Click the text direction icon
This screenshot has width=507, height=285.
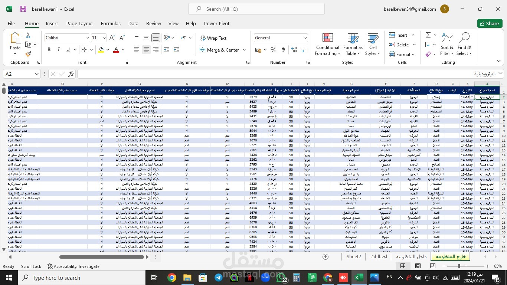point(183,38)
